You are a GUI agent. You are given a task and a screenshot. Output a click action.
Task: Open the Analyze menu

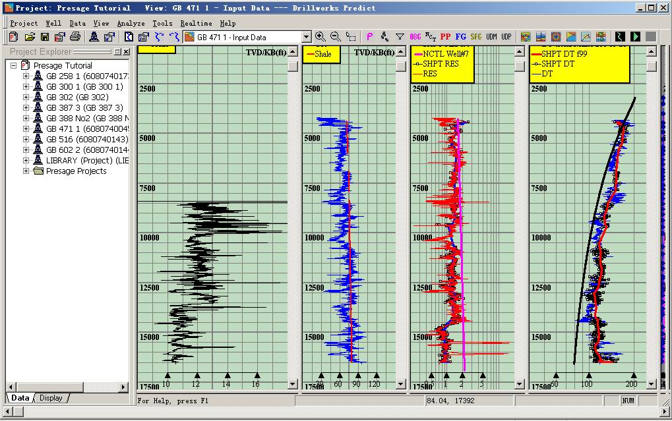[x=131, y=24]
